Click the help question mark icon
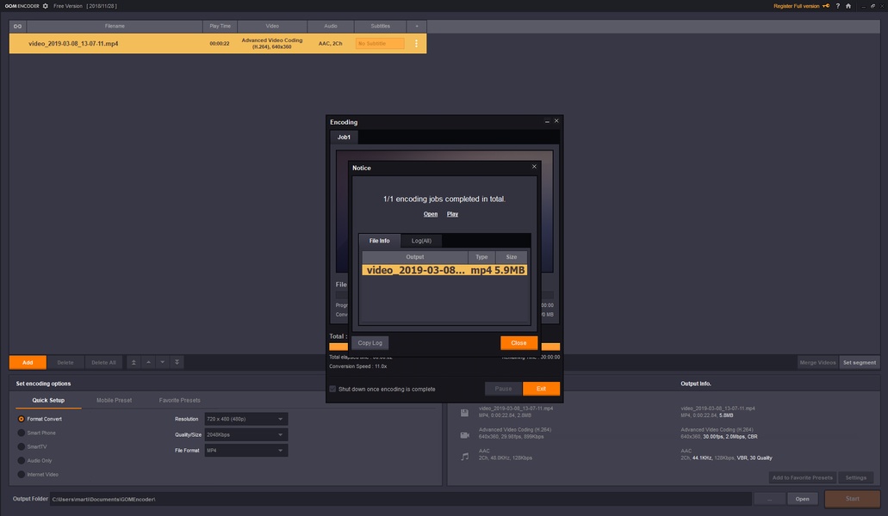The height and width of the screenshot is (516, 888). tap(837, 6)
